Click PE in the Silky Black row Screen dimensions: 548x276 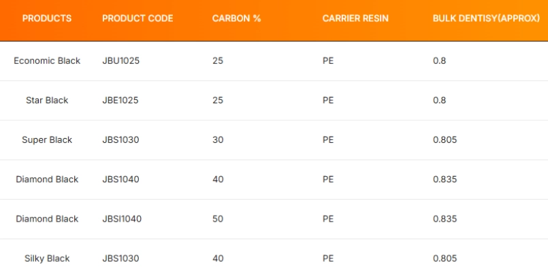pyautogui.click(x=328, y=258)
